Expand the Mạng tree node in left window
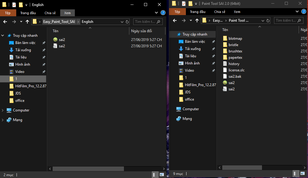308x178 pixels. tap(3, 120)
